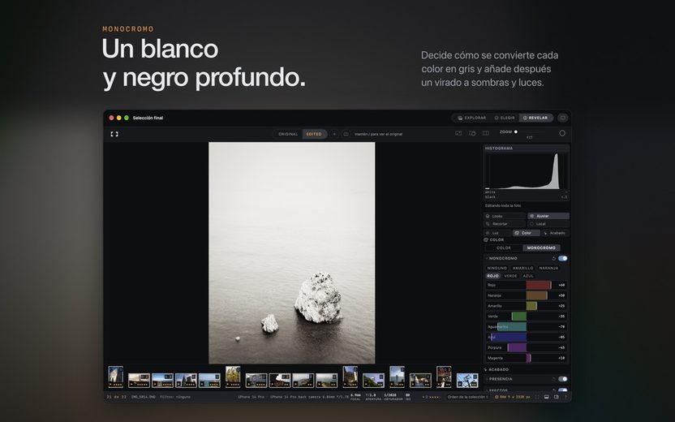This screenshot has width=675, height=422.
Task: Click the fullscreen brackets icon
Action: 114,134
